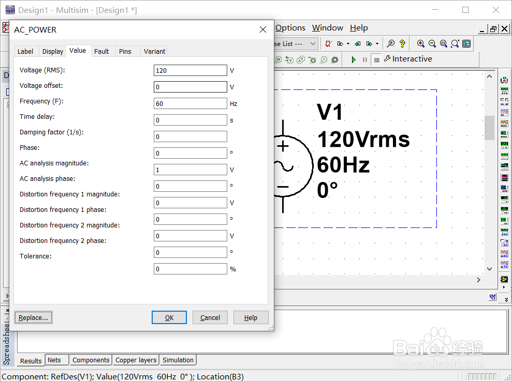Select the Agilent multimeter instrument icon
This screenshot has width=512, height=382.
coord(504,242)
